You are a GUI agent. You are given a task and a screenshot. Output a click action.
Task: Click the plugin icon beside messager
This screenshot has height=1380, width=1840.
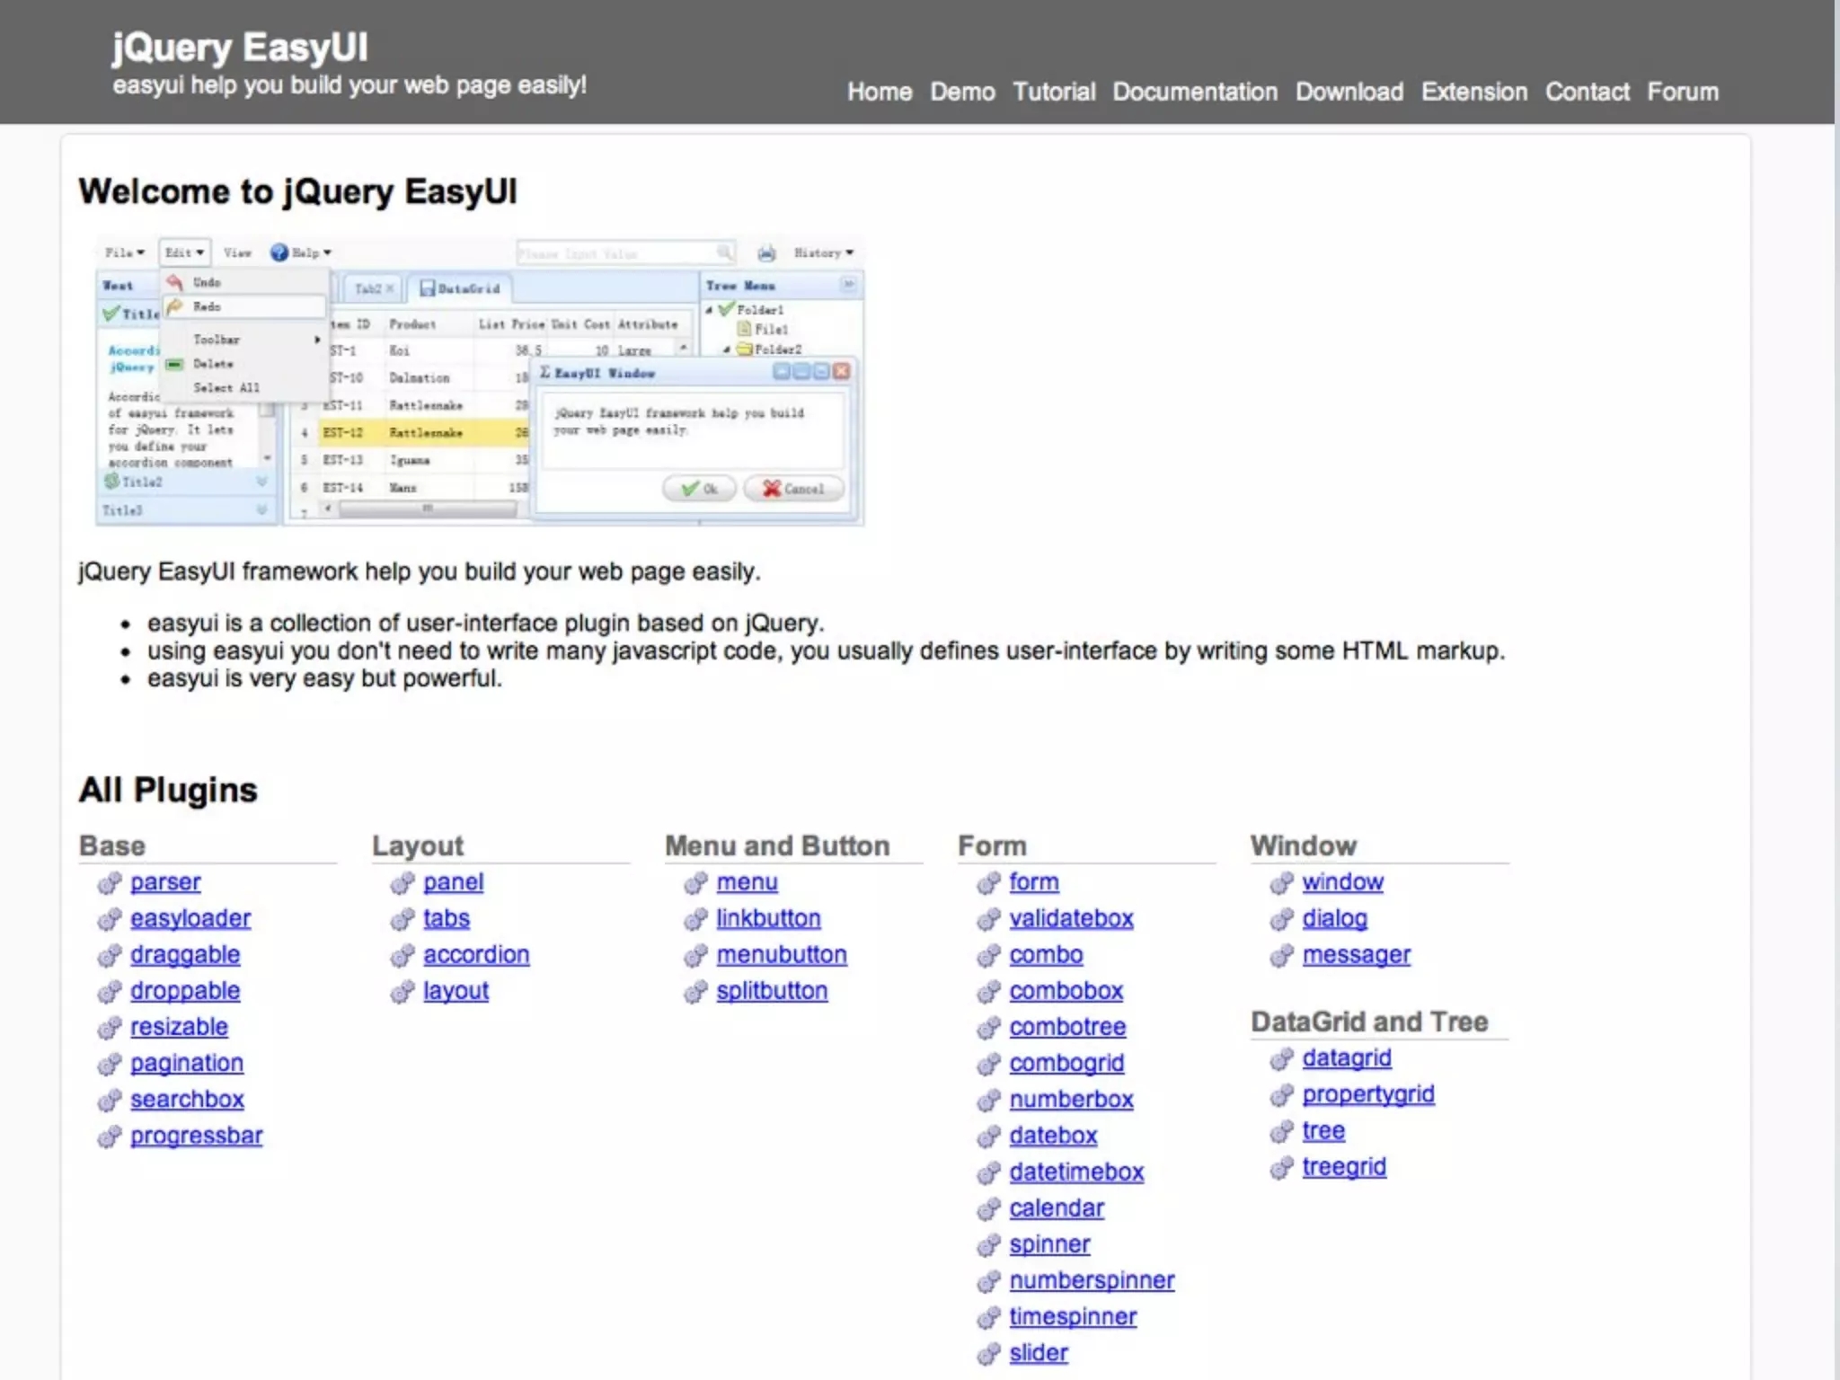click(1281, 956)
